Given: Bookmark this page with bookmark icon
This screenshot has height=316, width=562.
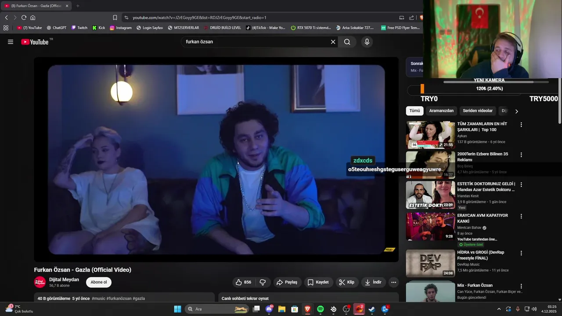Looking at the screenshot, I should (115, 18).
